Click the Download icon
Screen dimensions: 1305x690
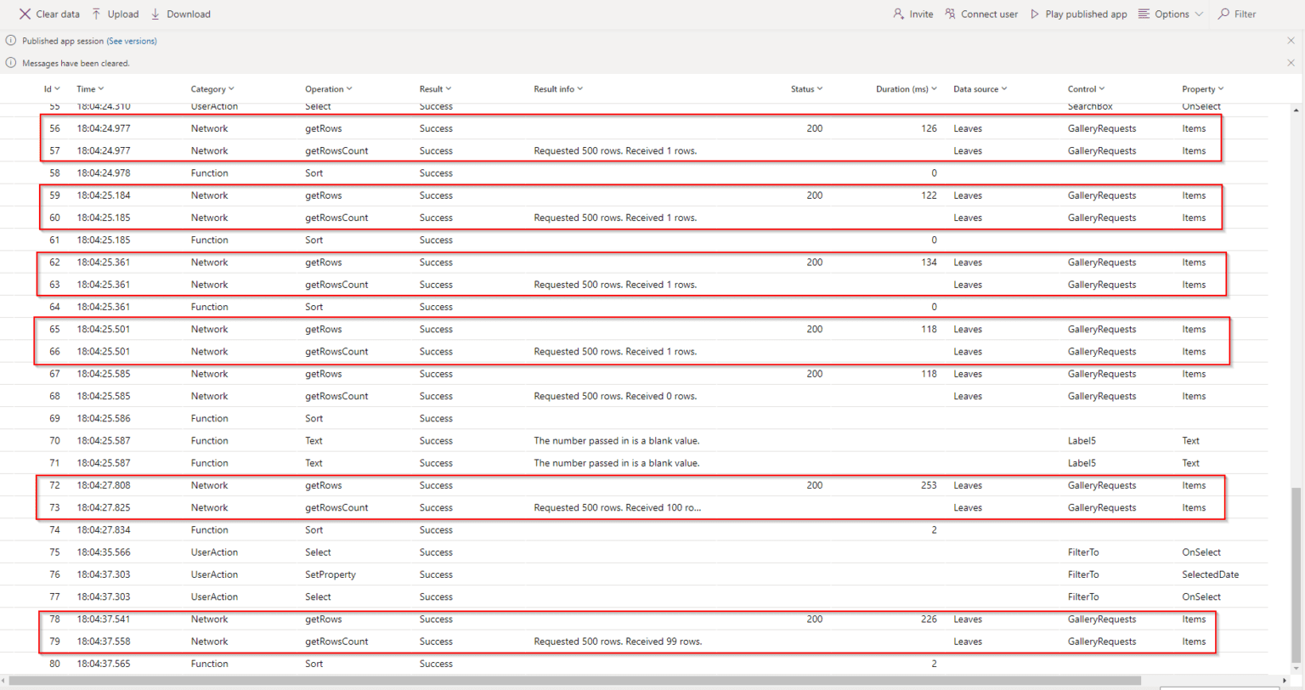154,14
